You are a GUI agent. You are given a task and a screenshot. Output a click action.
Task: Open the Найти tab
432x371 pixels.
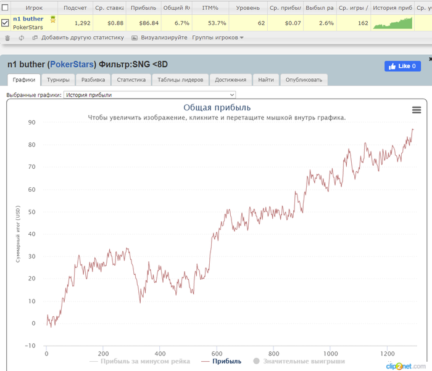click(x=266, y=80)
